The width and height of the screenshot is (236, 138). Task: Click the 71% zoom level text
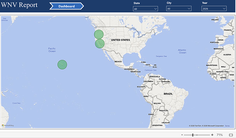tap(219, 135)
